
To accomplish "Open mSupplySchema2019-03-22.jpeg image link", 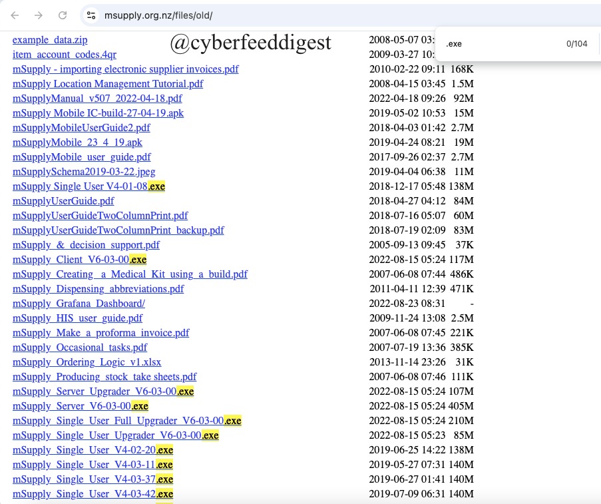I will coord(84,172).
